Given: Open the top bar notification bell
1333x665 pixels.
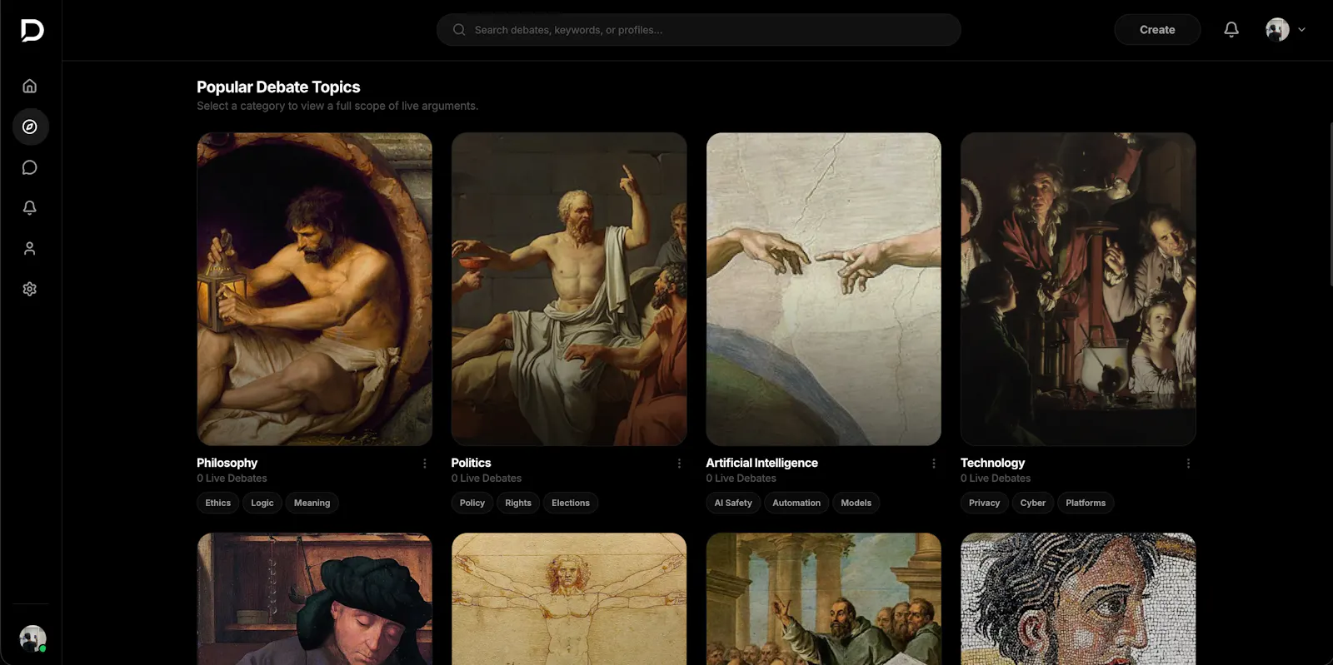Looking at the screenshot, I should [1231, 30].
